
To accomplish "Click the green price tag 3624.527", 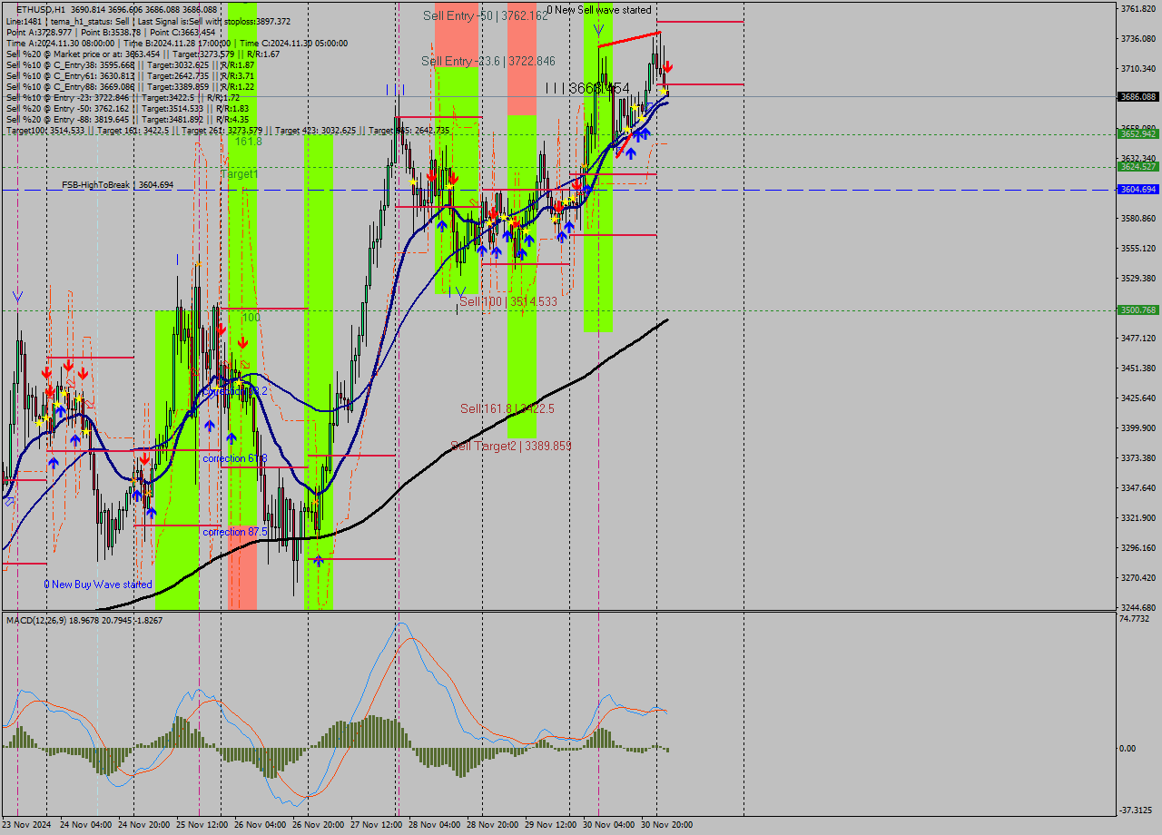I will pyautogui.click(x=1138, y=166).
